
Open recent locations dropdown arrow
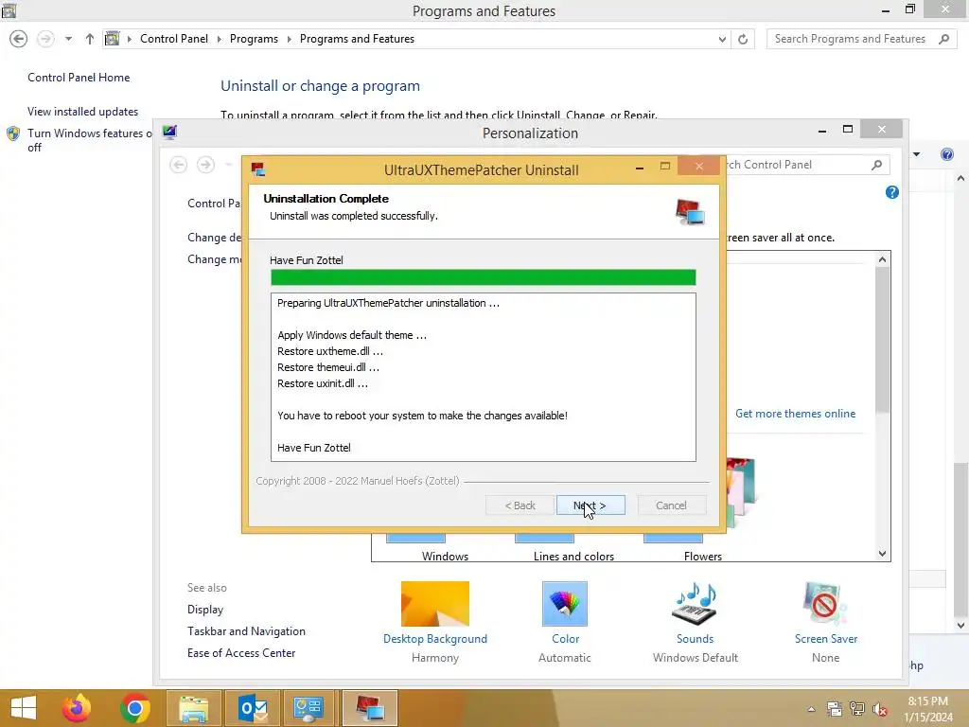pyautogui.click(x=68, y=39)
